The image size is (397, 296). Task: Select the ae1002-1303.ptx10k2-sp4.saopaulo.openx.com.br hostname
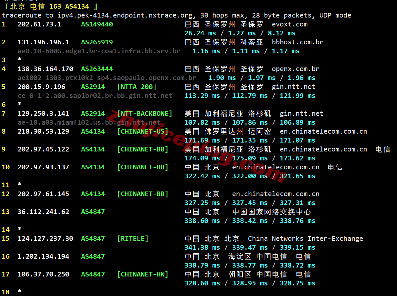click(107, 78)
